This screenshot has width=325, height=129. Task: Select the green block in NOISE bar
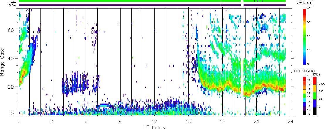click(x=314, y=96)
